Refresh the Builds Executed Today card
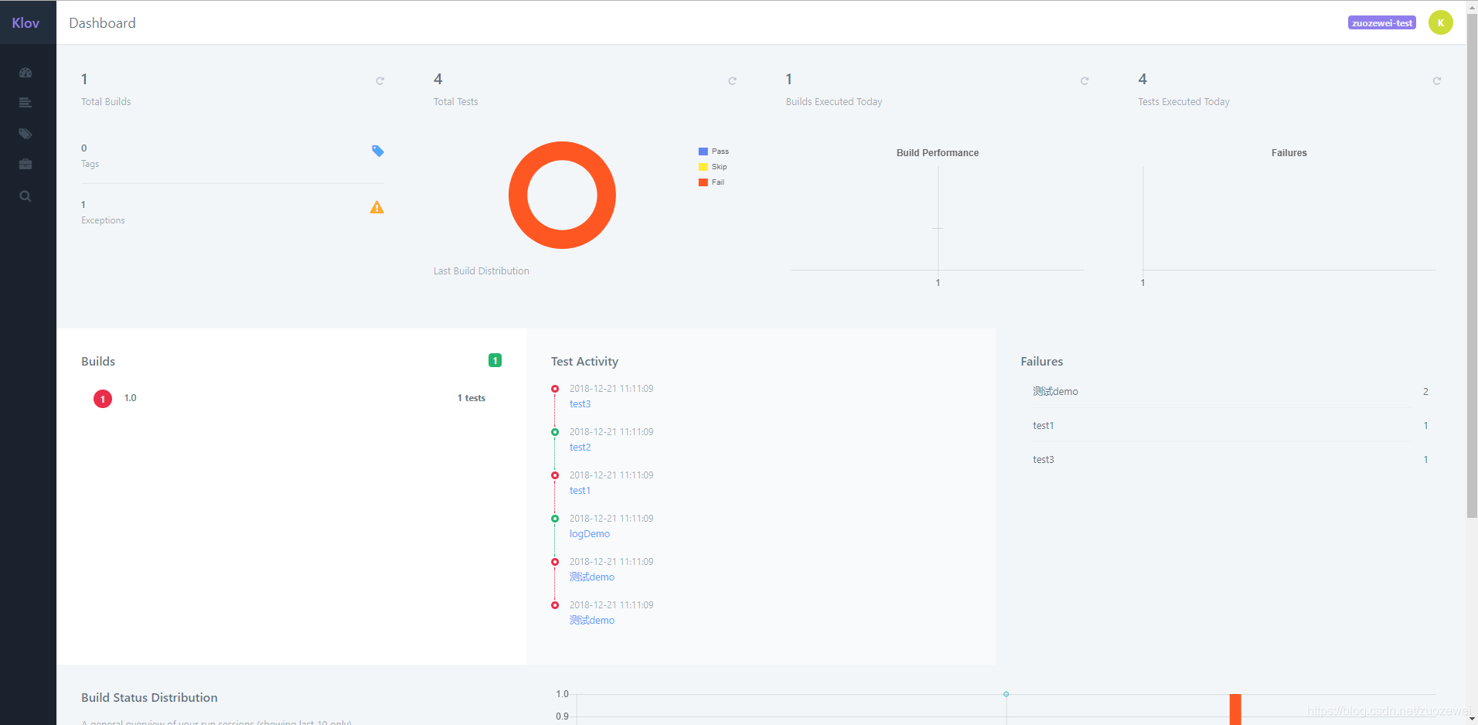The image size is (1478, 725). pyautogui.click(x=1085, y=80)
